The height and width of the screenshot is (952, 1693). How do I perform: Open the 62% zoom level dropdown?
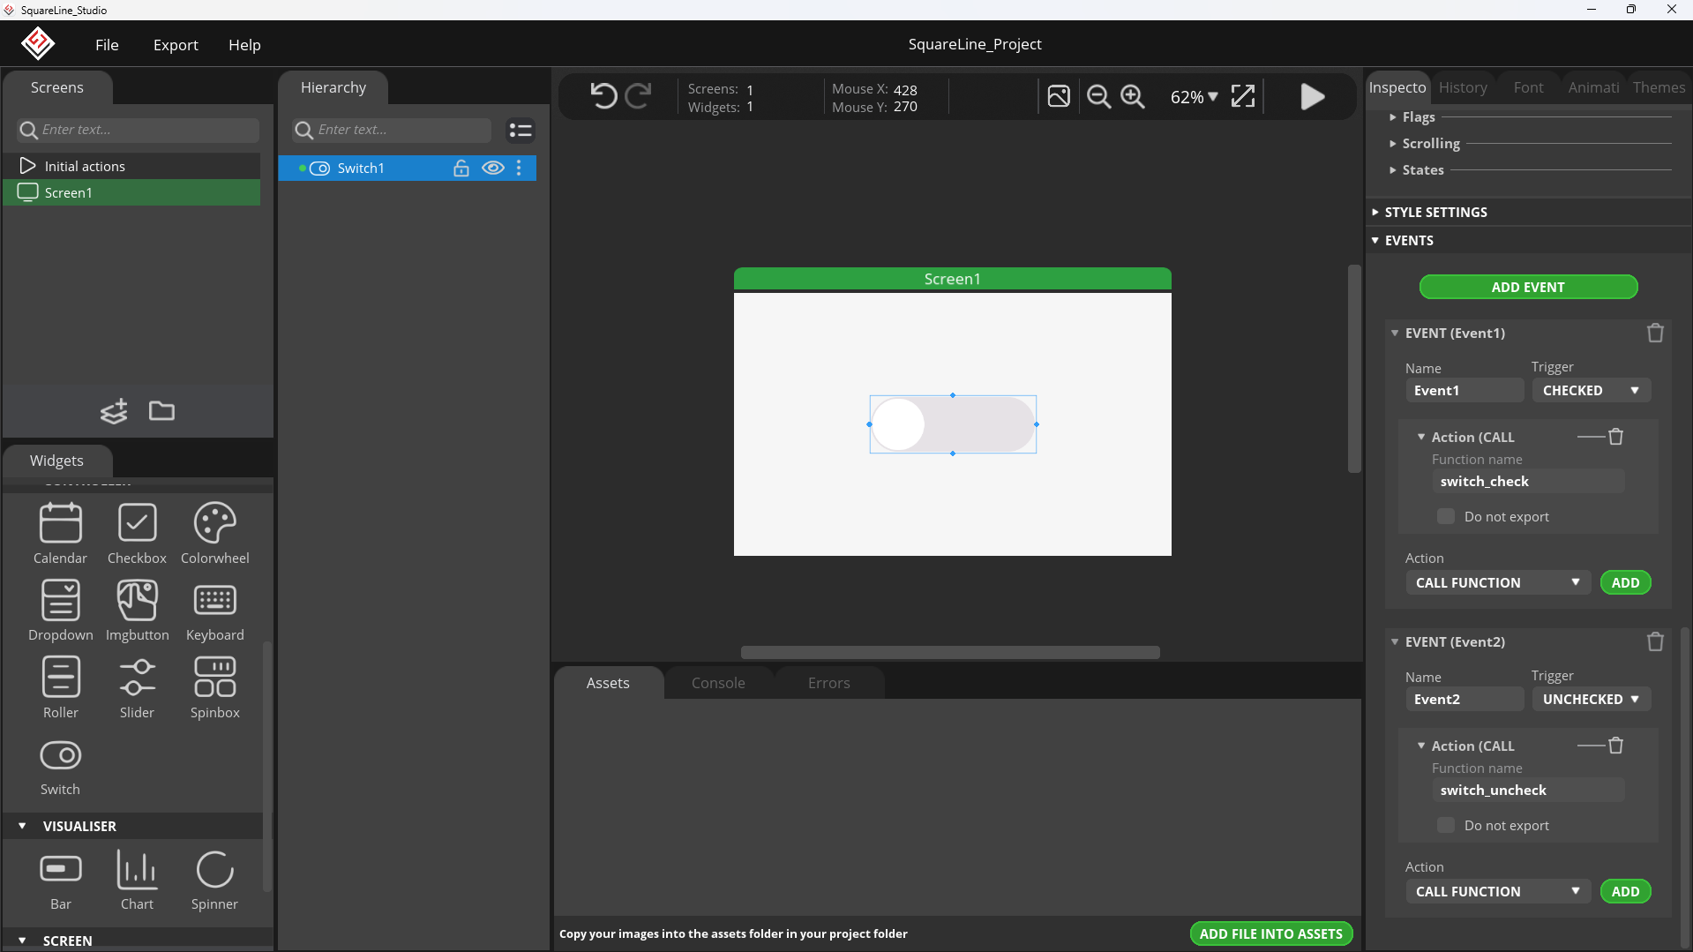(1194, 96)
